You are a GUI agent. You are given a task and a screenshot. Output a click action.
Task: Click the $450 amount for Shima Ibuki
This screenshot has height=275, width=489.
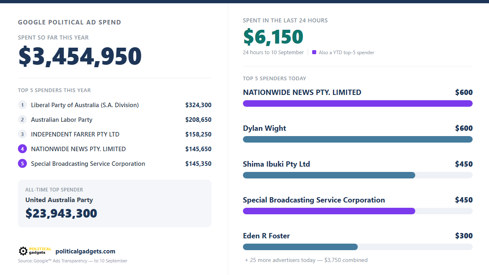tap(464, 164)
